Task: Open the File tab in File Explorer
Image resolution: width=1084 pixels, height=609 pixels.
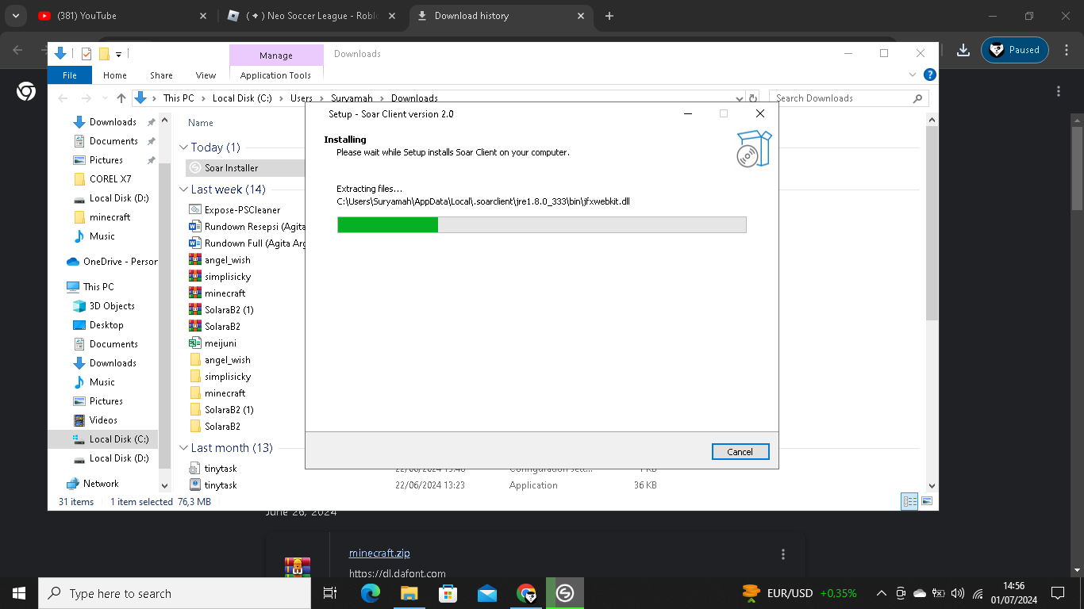Action: [x=70, y=75]
